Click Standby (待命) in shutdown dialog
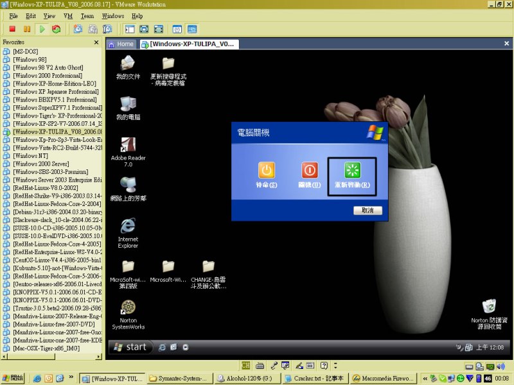This screenshot has width=514, height=385. point(266,175)
